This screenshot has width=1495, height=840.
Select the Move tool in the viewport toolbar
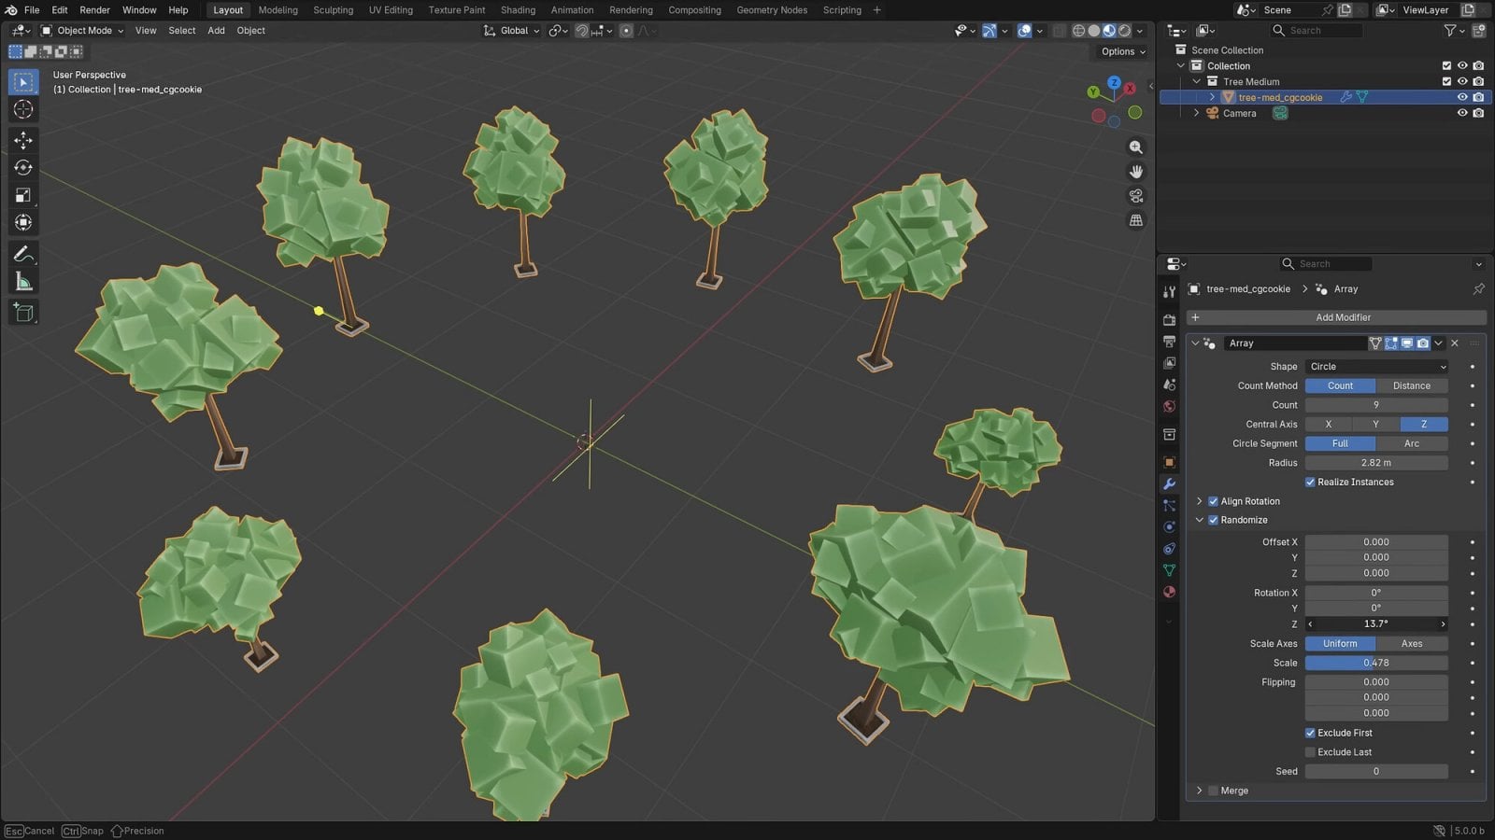[22, 139]
